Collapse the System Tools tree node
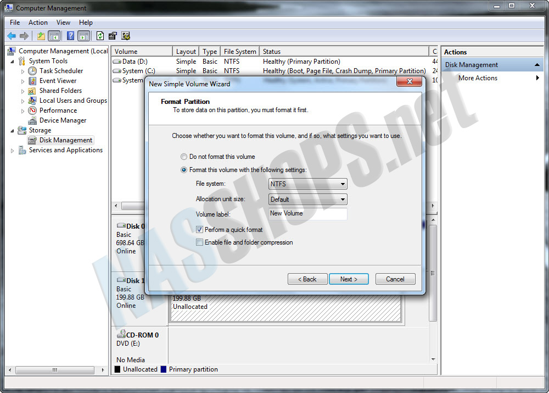 click(x=12, y=62)
